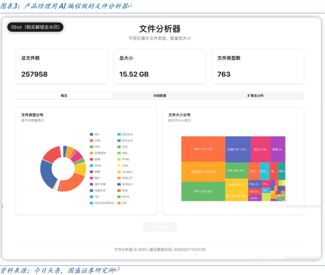Toggle the 图片 legend entry
The image size is (325, 275).
pos(95,178)
